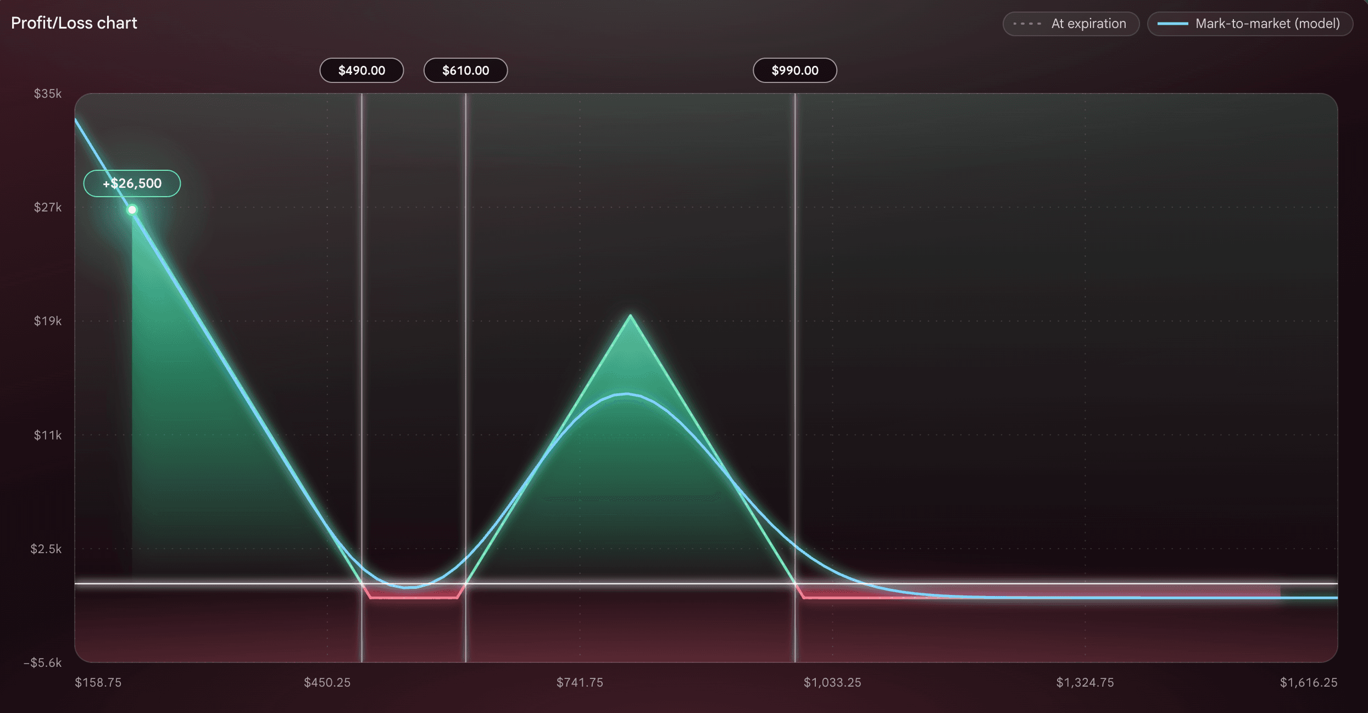This screenshot has height=713, width=1368.
Task: Click the $450.25 x-axis label
Action: pos(327,682)
